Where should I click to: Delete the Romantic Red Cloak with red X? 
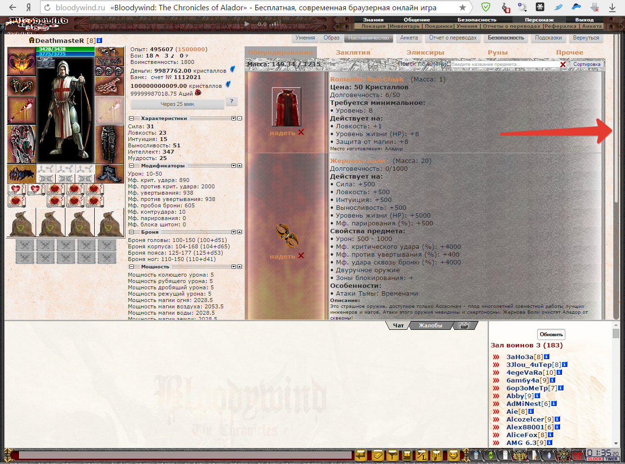pos(301,132)
